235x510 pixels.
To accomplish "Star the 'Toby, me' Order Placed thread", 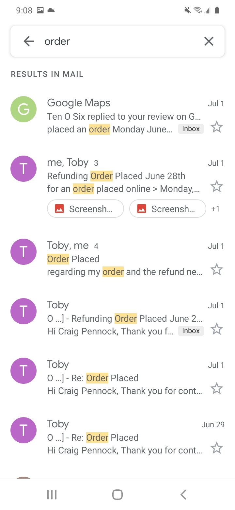I will [x=216, y=270].
